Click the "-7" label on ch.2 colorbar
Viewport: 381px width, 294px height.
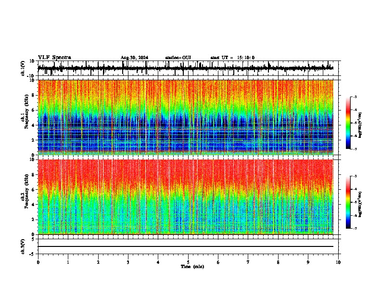click(x=355, y=228)
